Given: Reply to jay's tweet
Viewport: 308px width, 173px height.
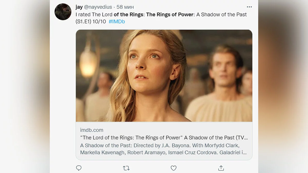Looking at the screenshot, I should [79, 168].
